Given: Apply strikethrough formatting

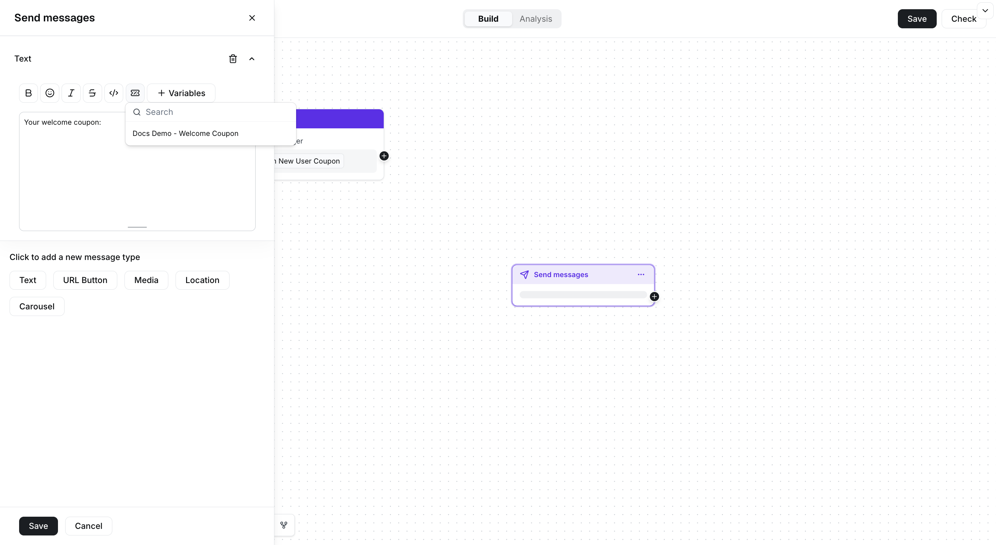Looking at the screenshot, I should click(93, 93).
